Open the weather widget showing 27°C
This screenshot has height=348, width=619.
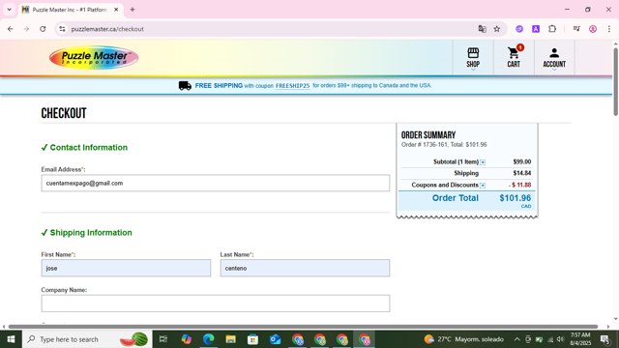[x=464, y=339]
